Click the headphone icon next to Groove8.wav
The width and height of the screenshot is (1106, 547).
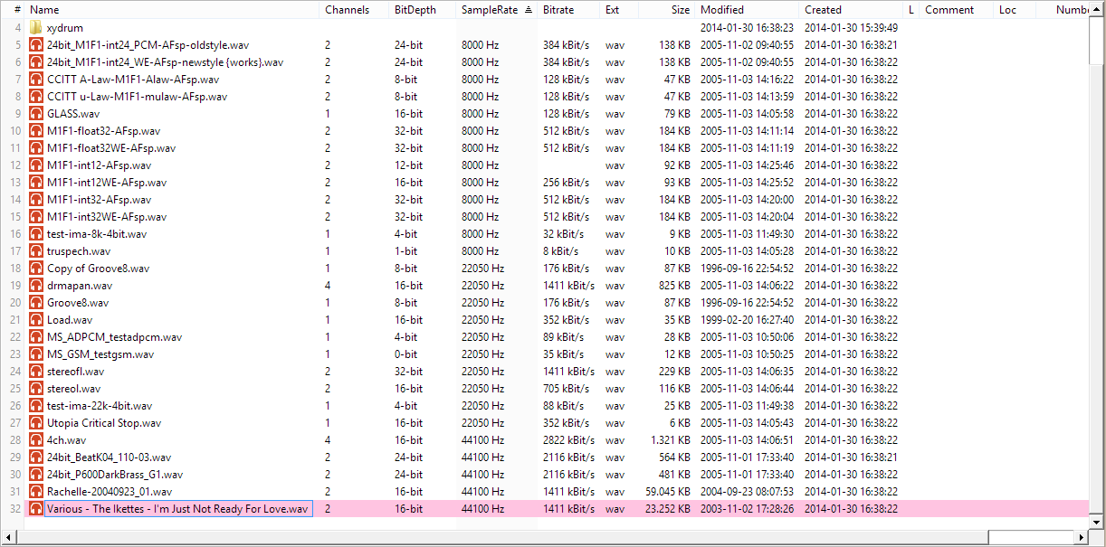point(36,302)
